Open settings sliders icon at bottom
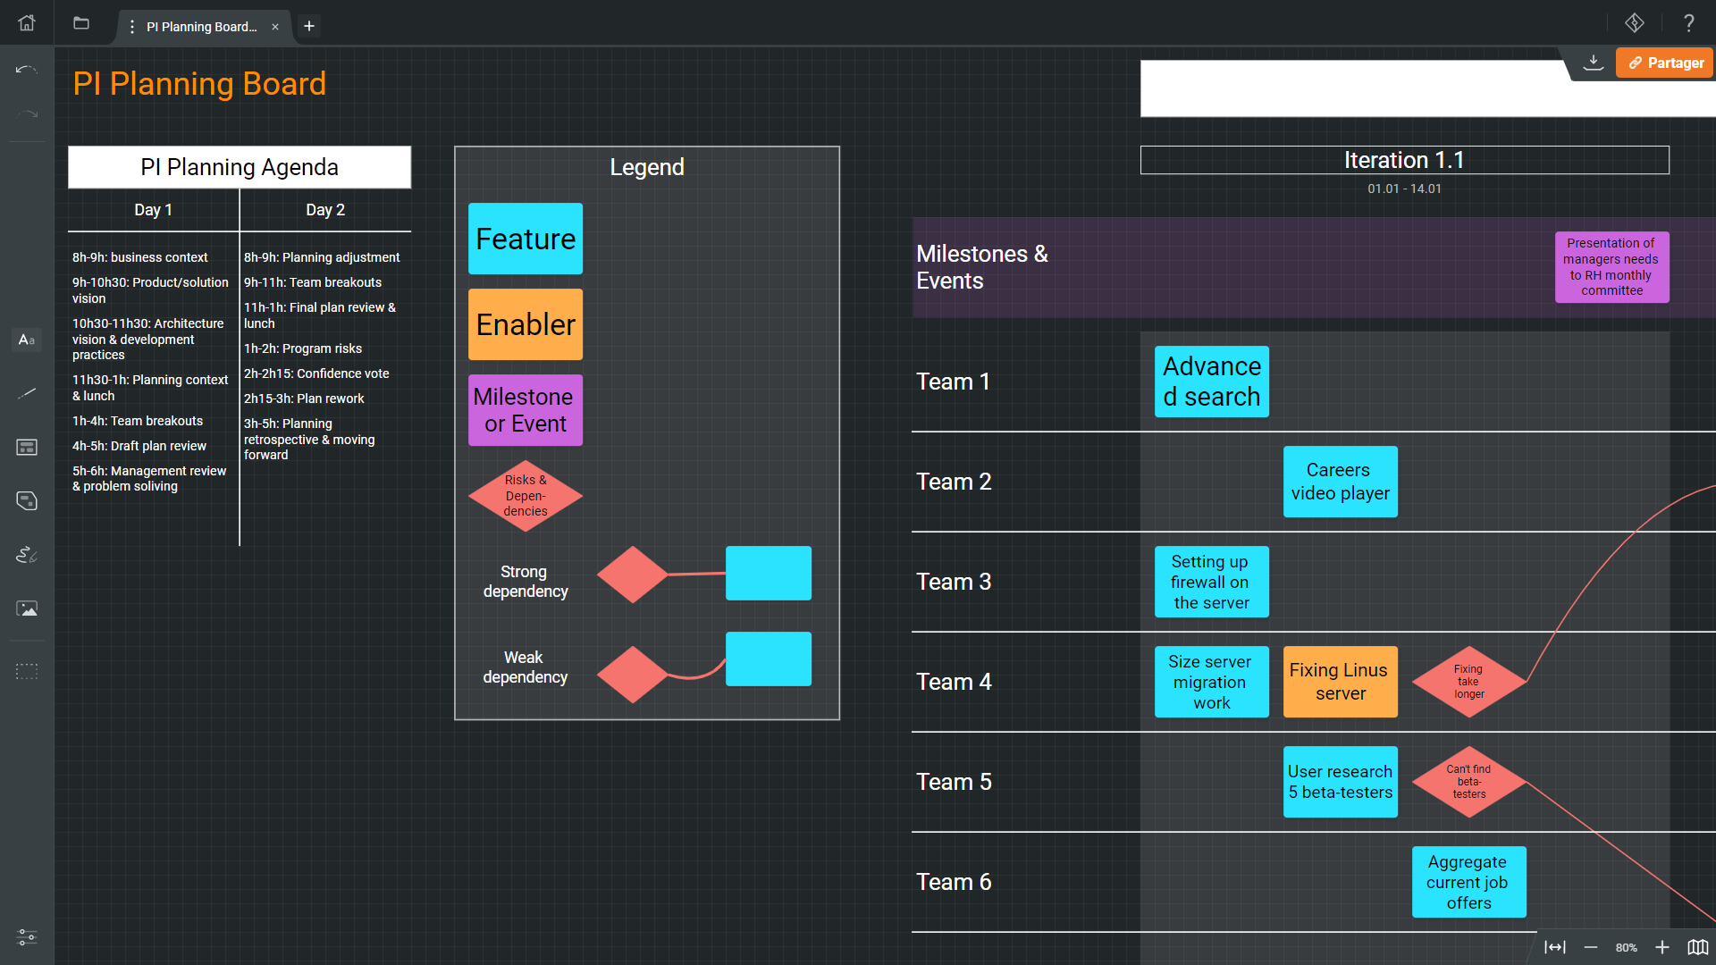The image size is (1716, 965). [27, 937]
